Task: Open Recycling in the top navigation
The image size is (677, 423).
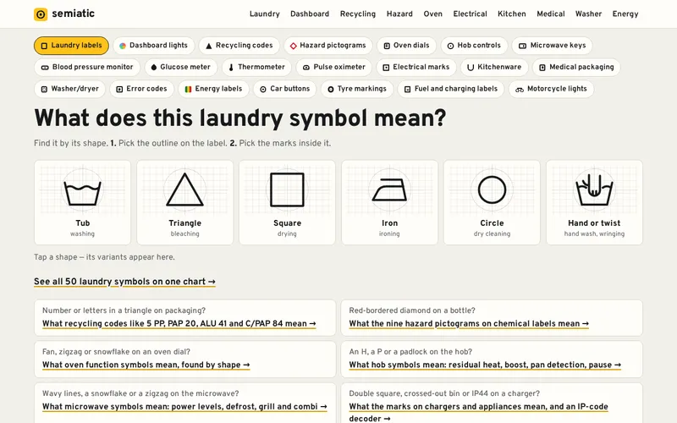Action: [x=357, y=14]
